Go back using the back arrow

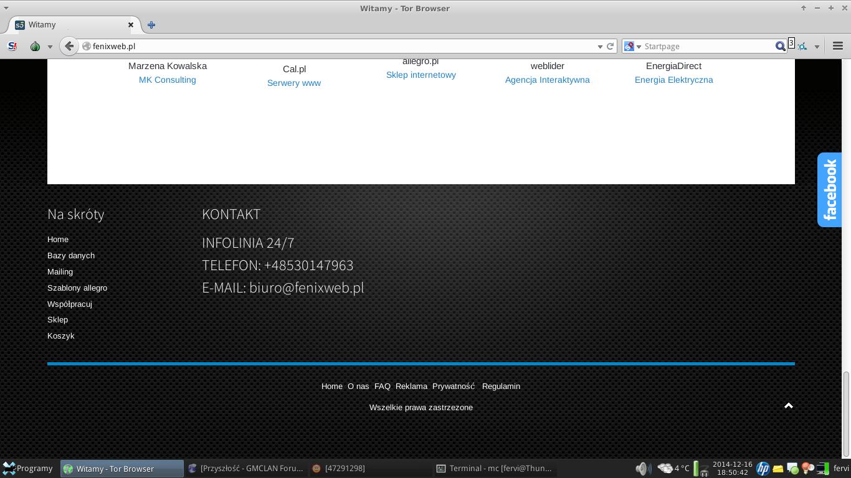(69, 46)
